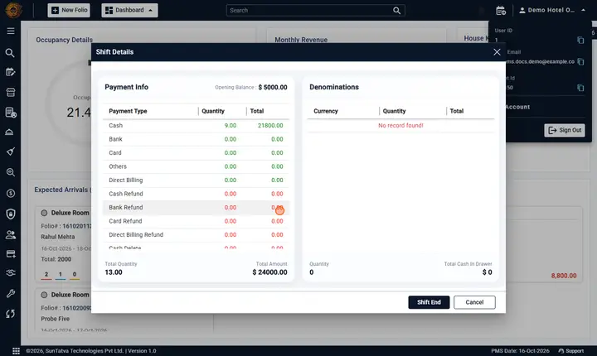This screenshot has height=356, width=597.
Task: Click the Payment Type column header
Action: (128, 111)
